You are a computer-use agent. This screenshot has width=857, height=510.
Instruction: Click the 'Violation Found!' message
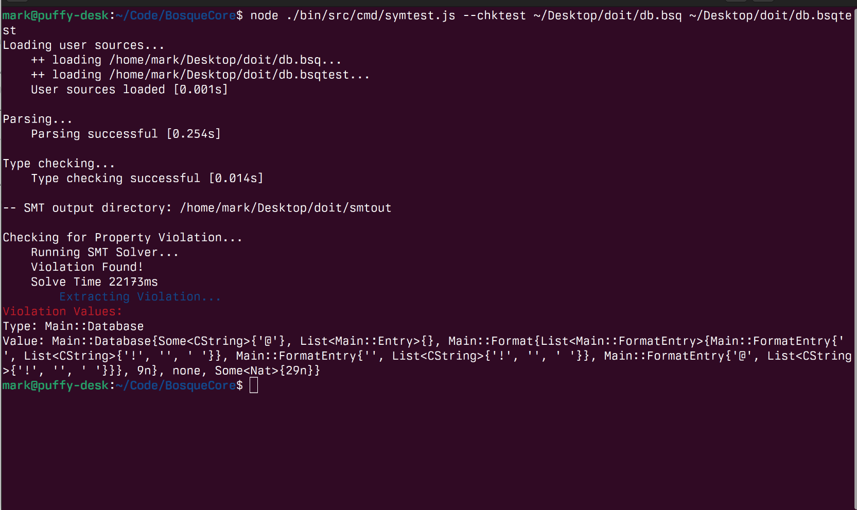point(86,267)
